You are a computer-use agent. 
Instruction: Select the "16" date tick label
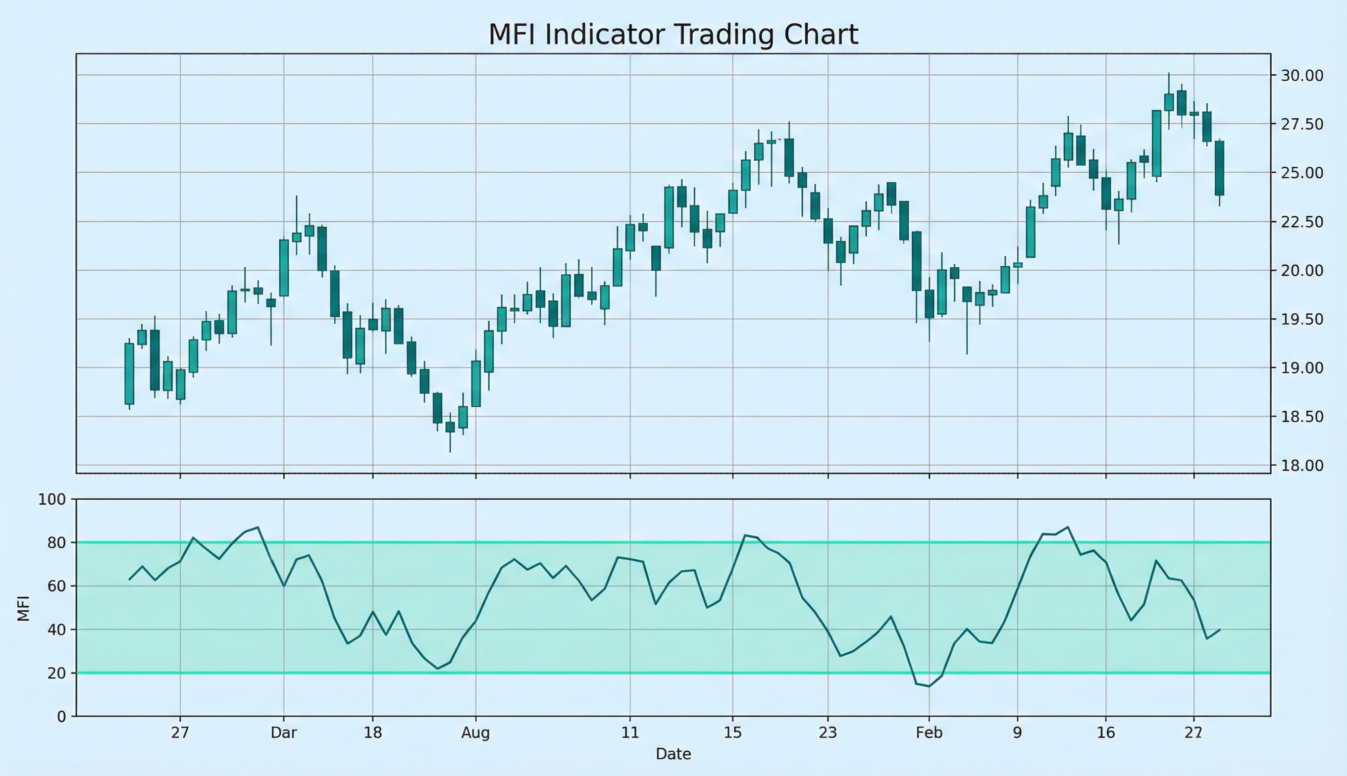pos(1105,733)
